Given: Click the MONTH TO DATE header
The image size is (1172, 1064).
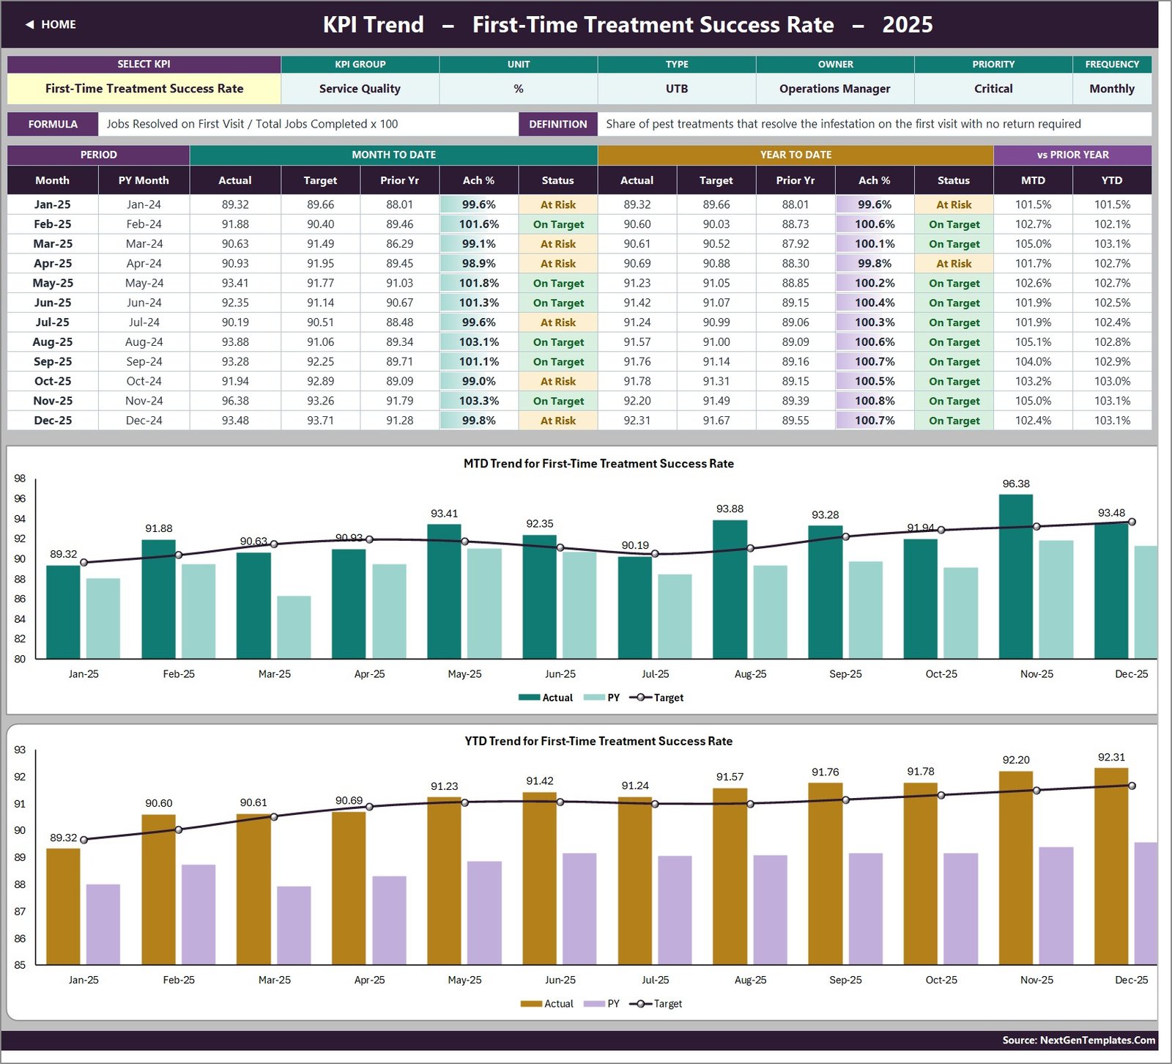Looking at the screenshot, I should [394, 155].
